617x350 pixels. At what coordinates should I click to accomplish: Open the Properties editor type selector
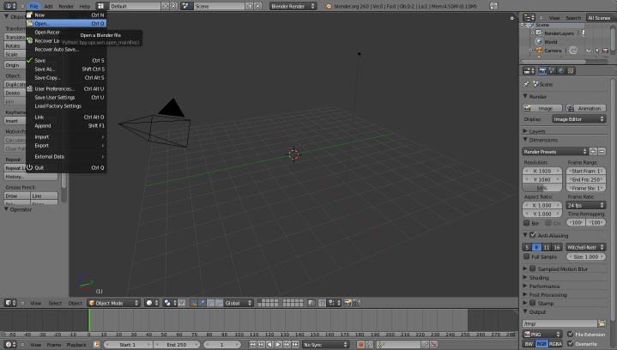pos(529,71)
